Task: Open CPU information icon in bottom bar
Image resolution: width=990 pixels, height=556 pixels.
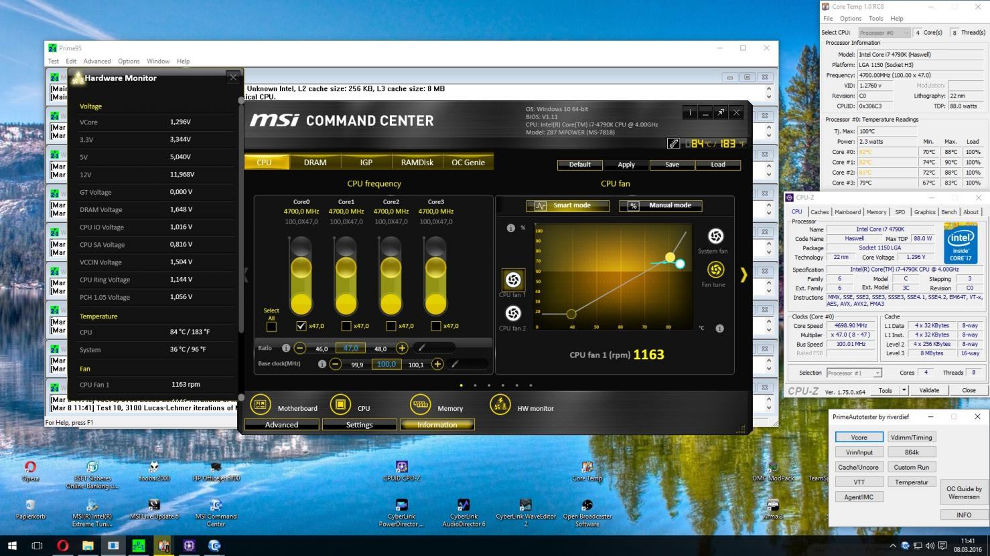Action: pos(340,405)
